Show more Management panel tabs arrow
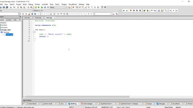 pos(20,20)
